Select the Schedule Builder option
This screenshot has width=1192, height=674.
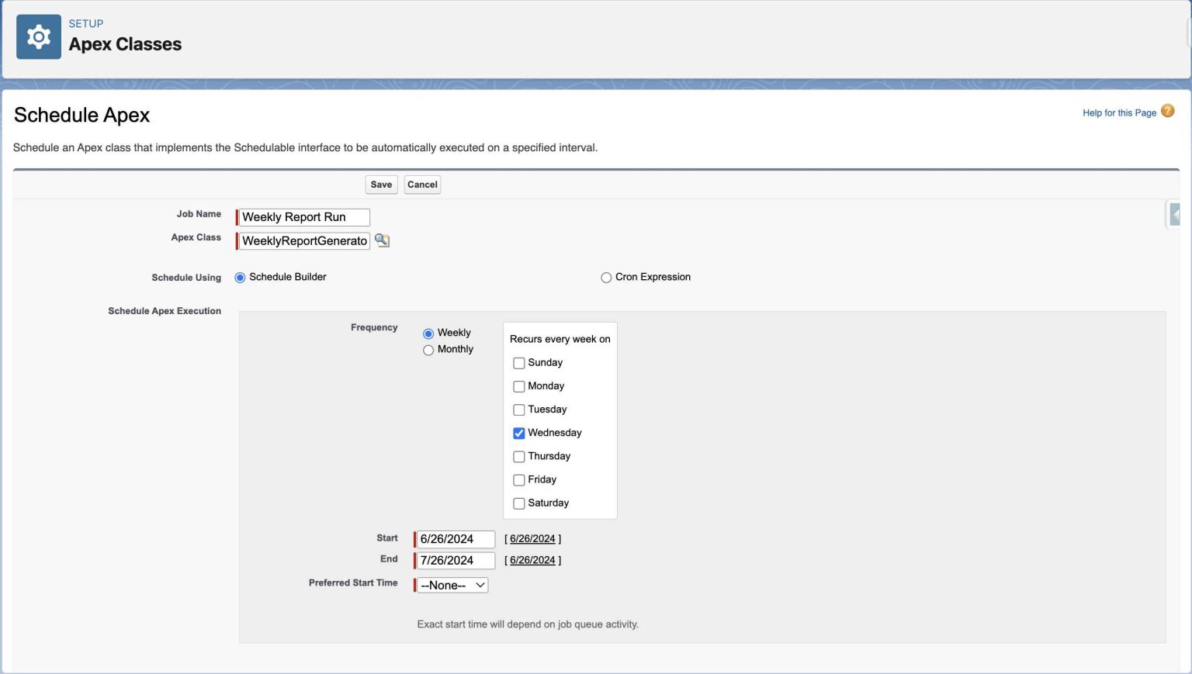240,277
